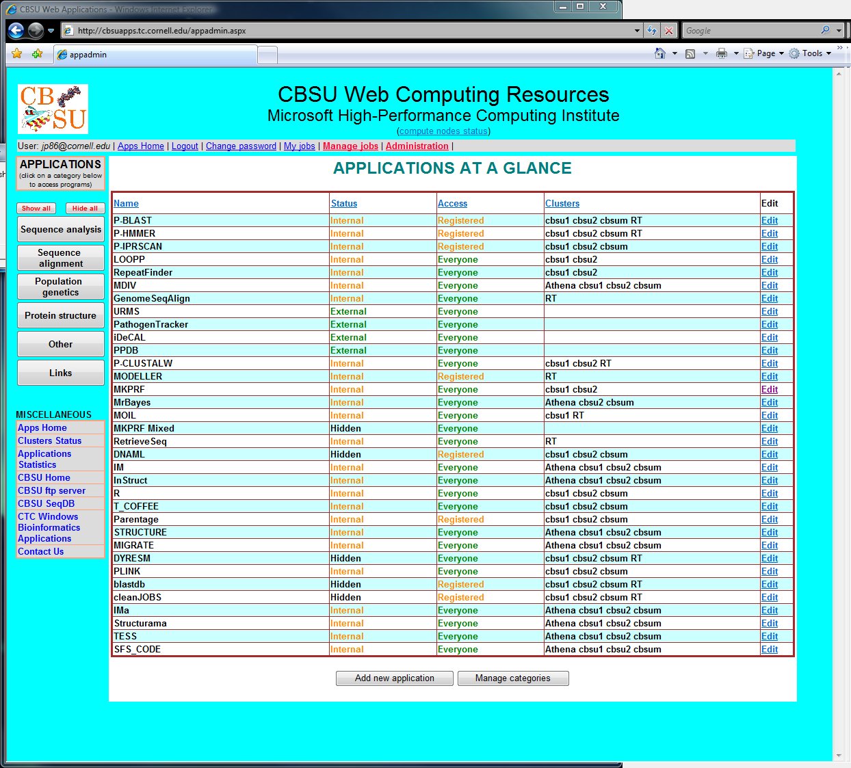This screenshot has width=851, height=768.
Task: Select the appadmin browser tab
Action: (x=155, y=55)
